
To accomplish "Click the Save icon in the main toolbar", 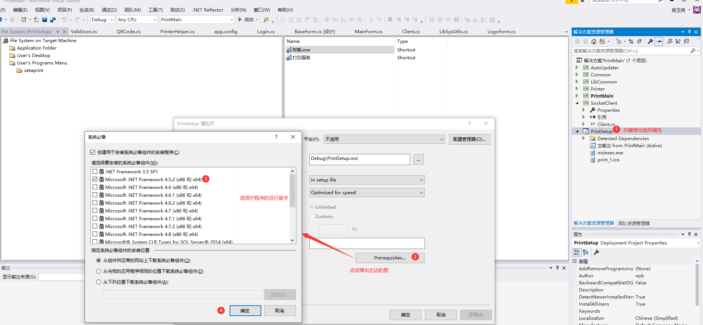I will click(x=45, y=20).
